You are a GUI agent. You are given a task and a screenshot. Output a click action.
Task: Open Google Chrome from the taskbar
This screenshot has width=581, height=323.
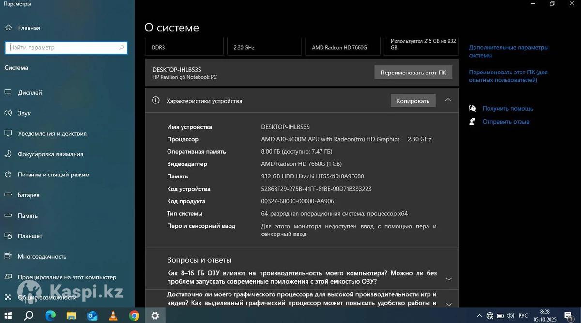134,316
